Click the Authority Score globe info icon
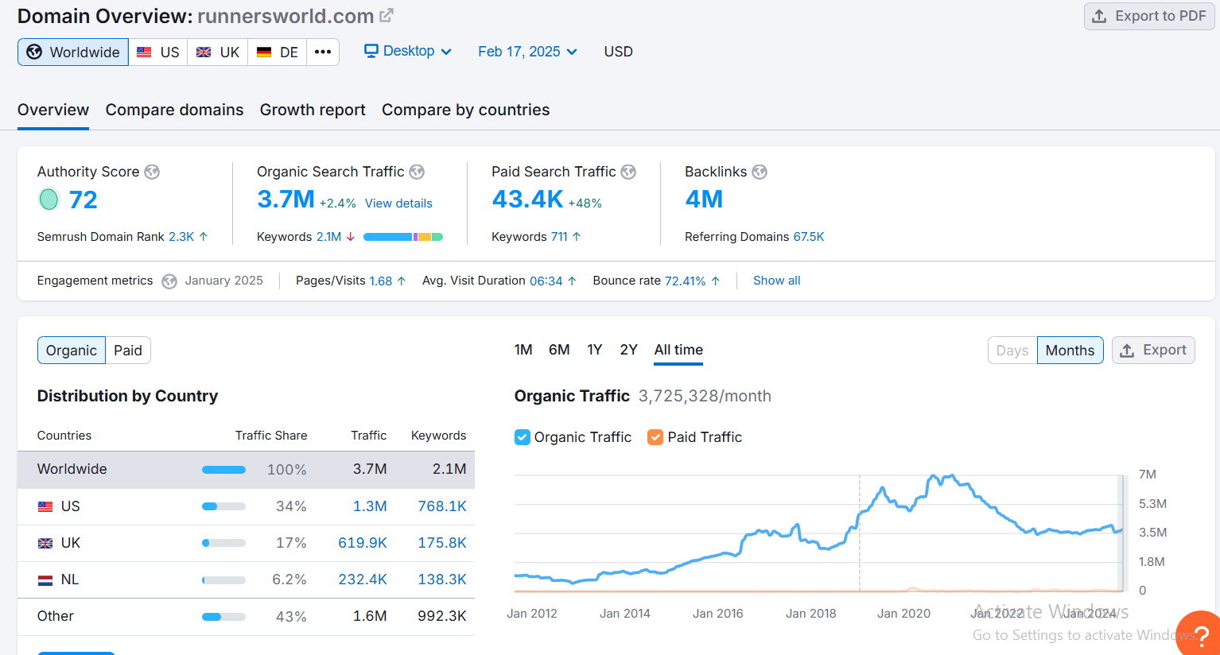 (152, 172)
